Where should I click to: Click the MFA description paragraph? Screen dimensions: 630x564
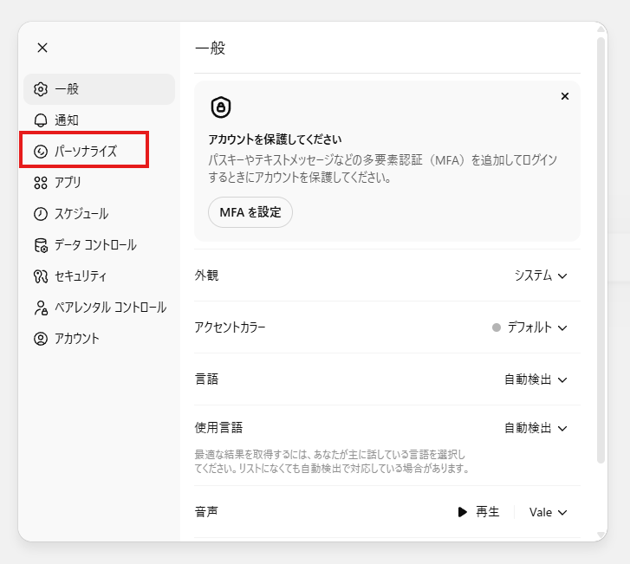382,169
